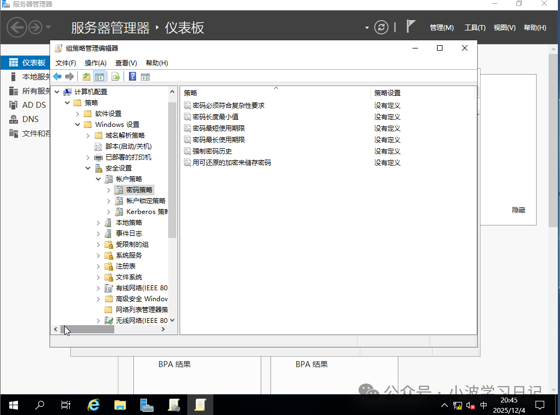Collapse the 安全设置 tree node
The width and height of the screenshot is (560, 415).
point(88,168)
